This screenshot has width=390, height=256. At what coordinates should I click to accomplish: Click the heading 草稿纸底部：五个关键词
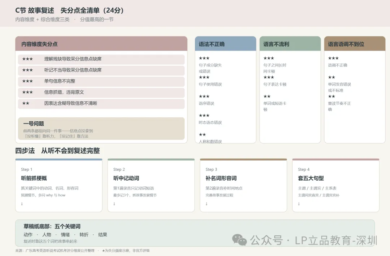tap(52, 226)
